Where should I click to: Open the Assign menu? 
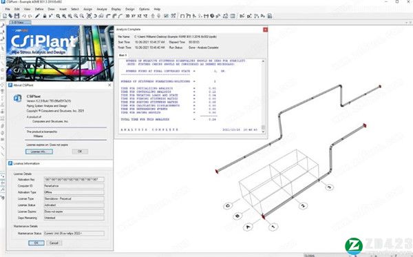pyautogui.click(x=87, y=9)
